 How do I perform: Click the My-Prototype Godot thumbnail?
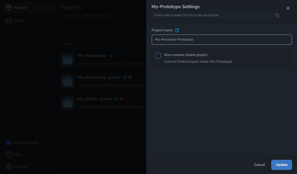click(x=68, y=60)
